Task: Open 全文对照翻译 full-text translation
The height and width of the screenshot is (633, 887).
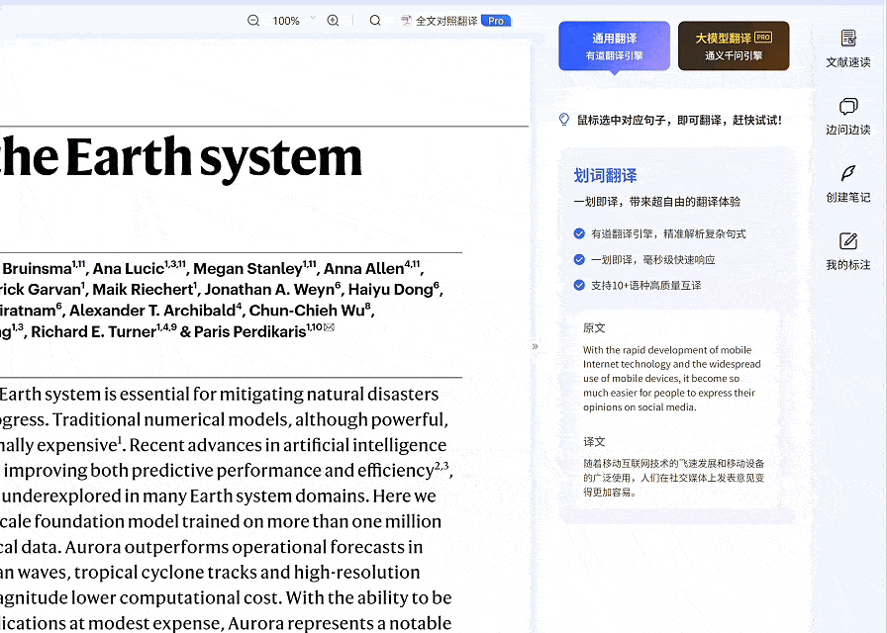Action: [439, 21]
